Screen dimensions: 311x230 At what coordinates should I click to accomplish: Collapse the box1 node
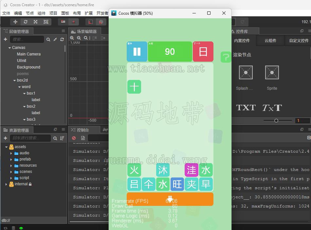pos(25,93)
